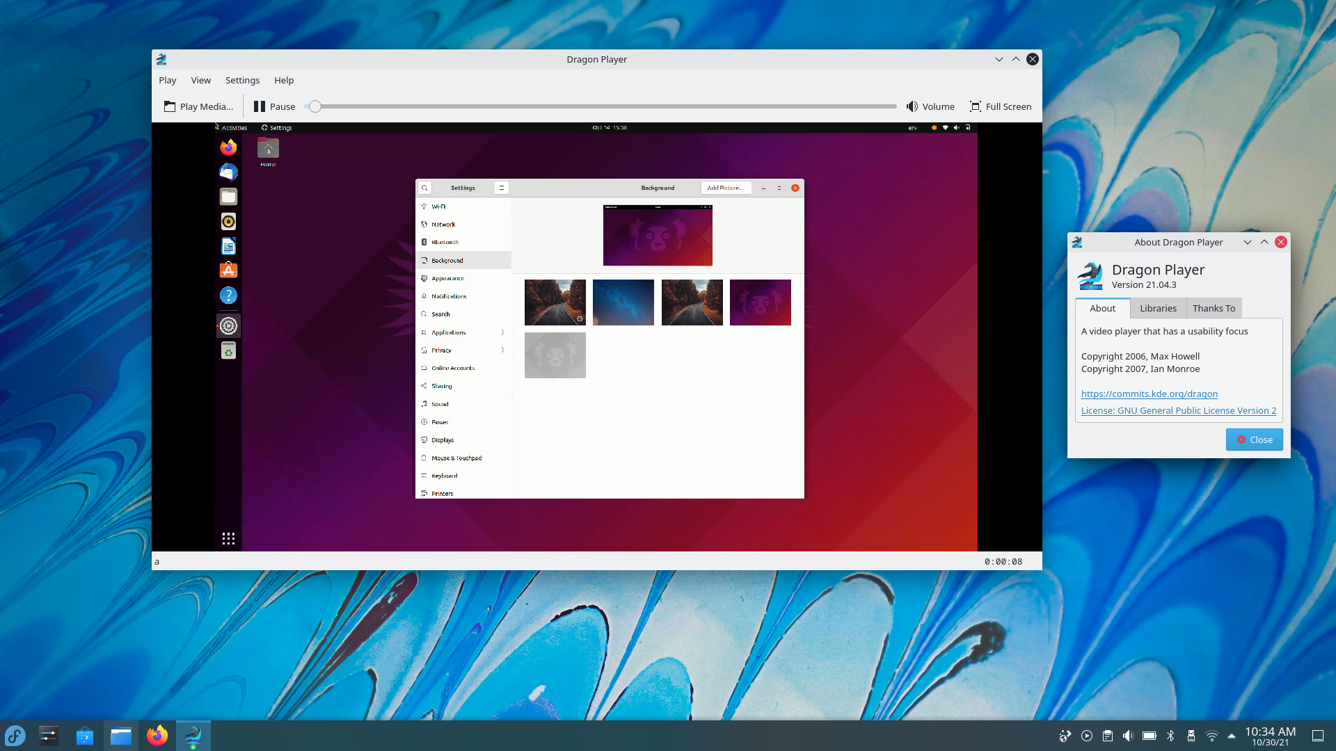Expand hidden icons with the tray arrow
This screenshot has width=1336, height=751.
pyautogui.click(x=1232, y=736)
